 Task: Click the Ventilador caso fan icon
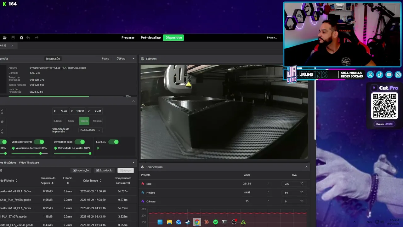(x=55, y=148)
